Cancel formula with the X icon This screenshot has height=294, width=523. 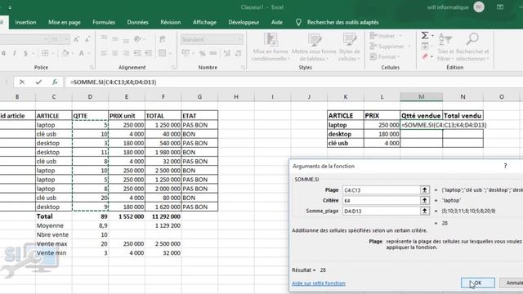(x=22, y=82)
